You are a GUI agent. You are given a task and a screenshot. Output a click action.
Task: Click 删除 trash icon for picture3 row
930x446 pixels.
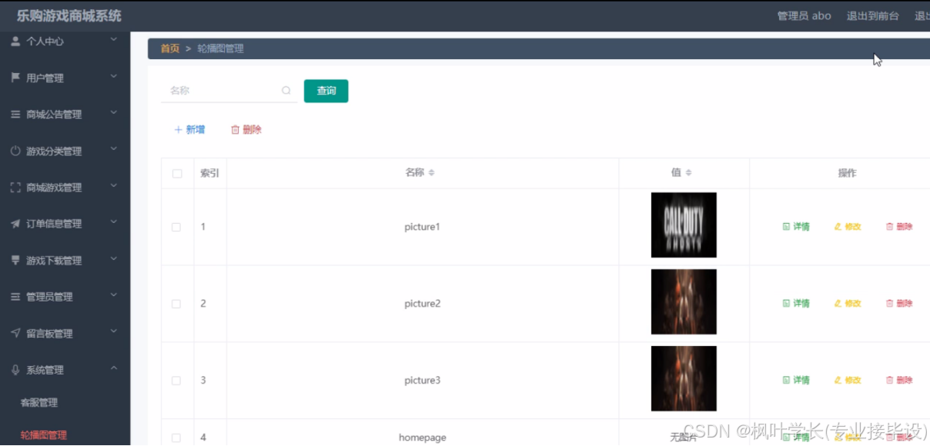pyautogui.click(x=890, y=381)
